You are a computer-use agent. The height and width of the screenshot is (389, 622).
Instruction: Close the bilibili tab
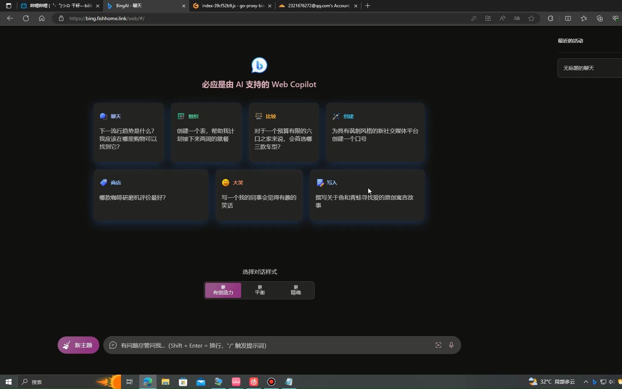(98, 6)
